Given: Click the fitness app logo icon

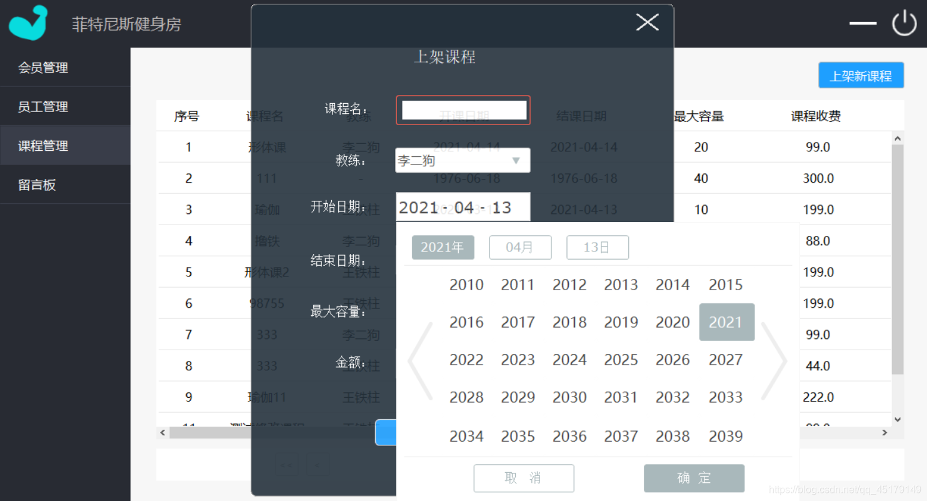Looking at the screenshot, I should [x=28, y=23].
